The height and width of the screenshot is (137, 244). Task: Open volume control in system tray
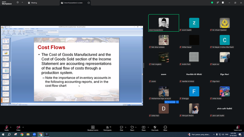(x=223, y=134)
